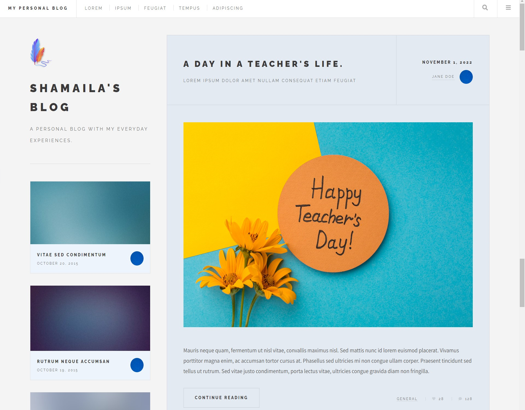The width and height of the screenshot is (525, 410).
Task: Click Jane Doe's blue avatar circle
Action: click(466, 77)
